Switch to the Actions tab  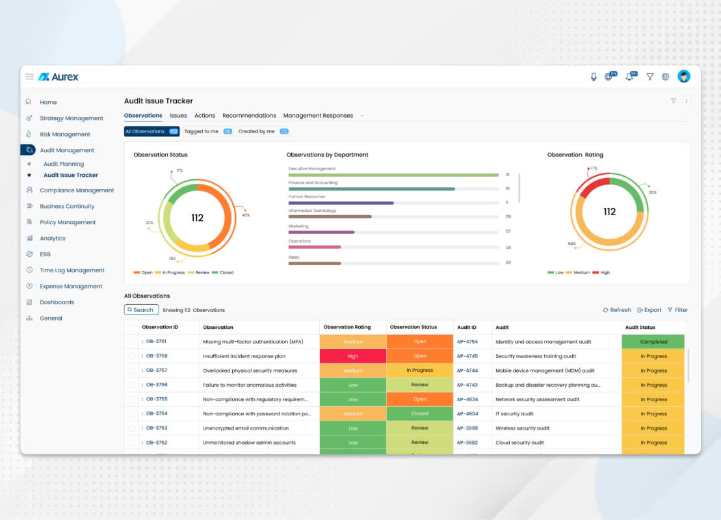[x=205, y=116]
